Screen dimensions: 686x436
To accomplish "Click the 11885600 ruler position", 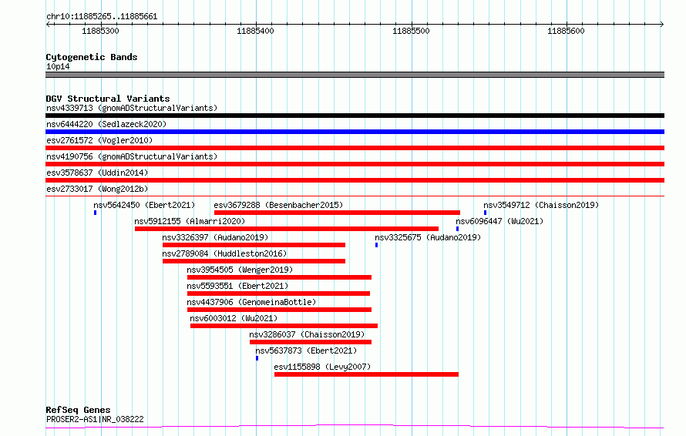I will (566, 31).
